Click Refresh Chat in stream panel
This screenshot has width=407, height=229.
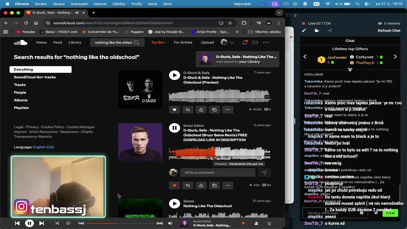[x=389, y=31]
